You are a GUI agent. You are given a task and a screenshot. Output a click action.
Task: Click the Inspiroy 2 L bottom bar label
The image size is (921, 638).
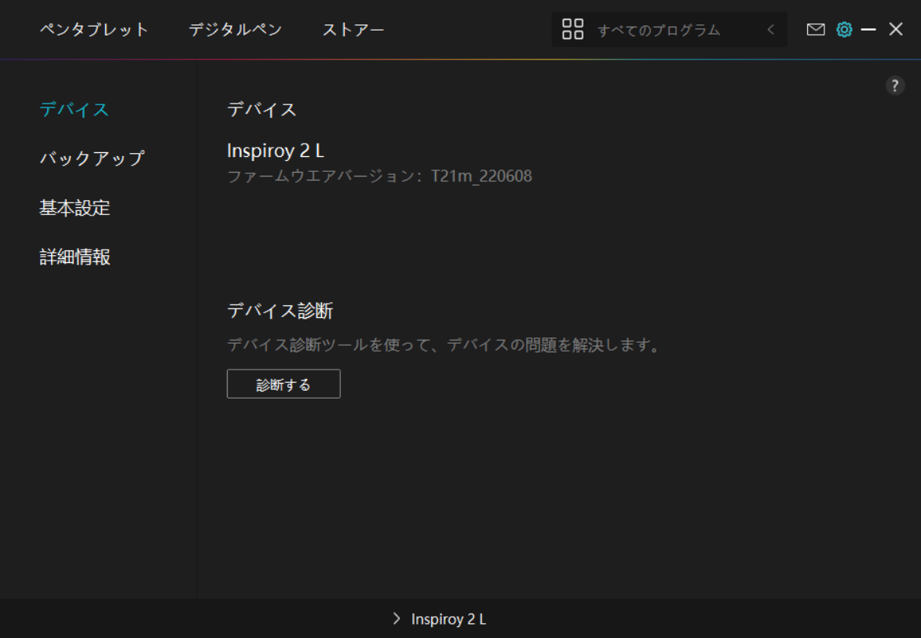click(x=448, y=619)
